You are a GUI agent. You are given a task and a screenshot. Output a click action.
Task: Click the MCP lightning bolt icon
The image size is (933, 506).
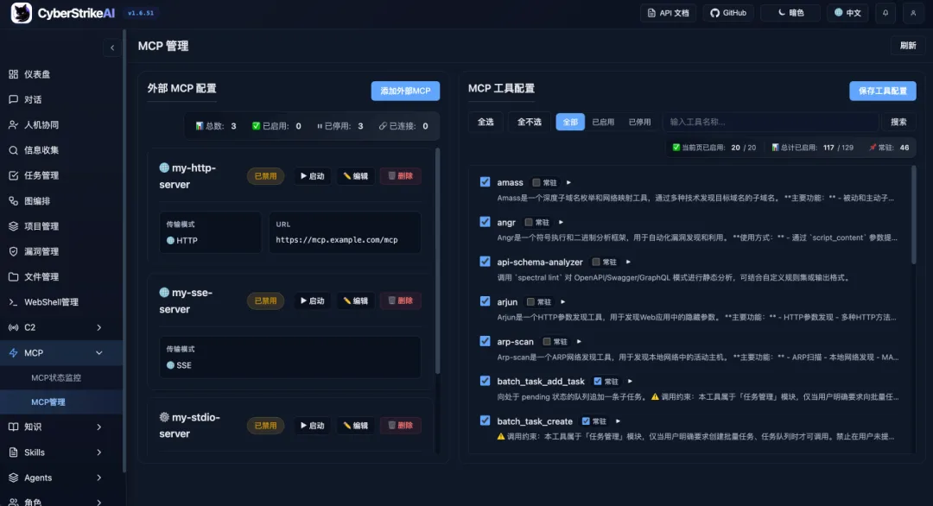[x=13, y=352]
